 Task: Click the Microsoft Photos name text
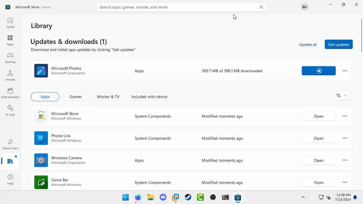coord(66,68)
